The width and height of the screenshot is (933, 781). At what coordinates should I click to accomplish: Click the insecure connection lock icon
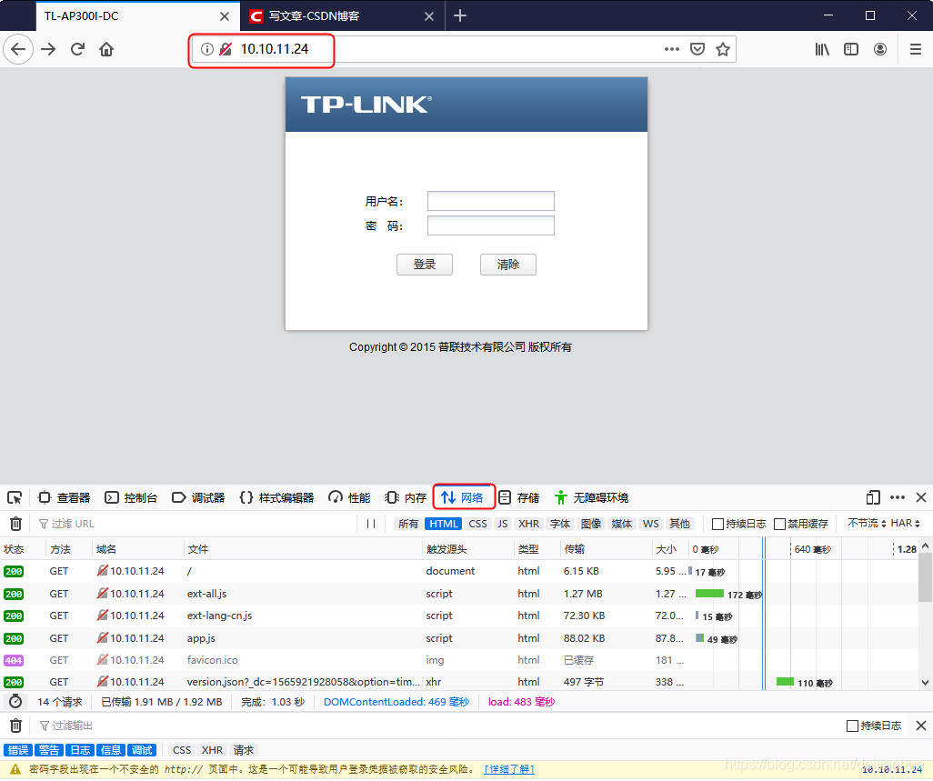click(226, 49)
